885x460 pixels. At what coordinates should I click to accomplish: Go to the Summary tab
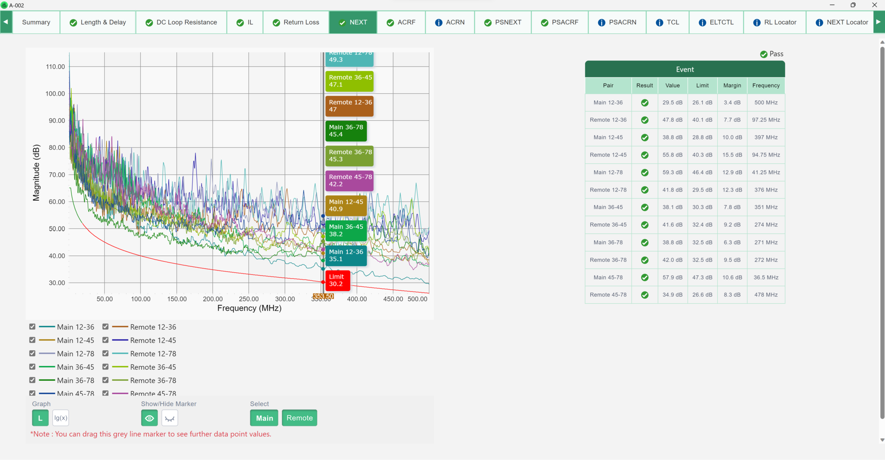point(36,22)
